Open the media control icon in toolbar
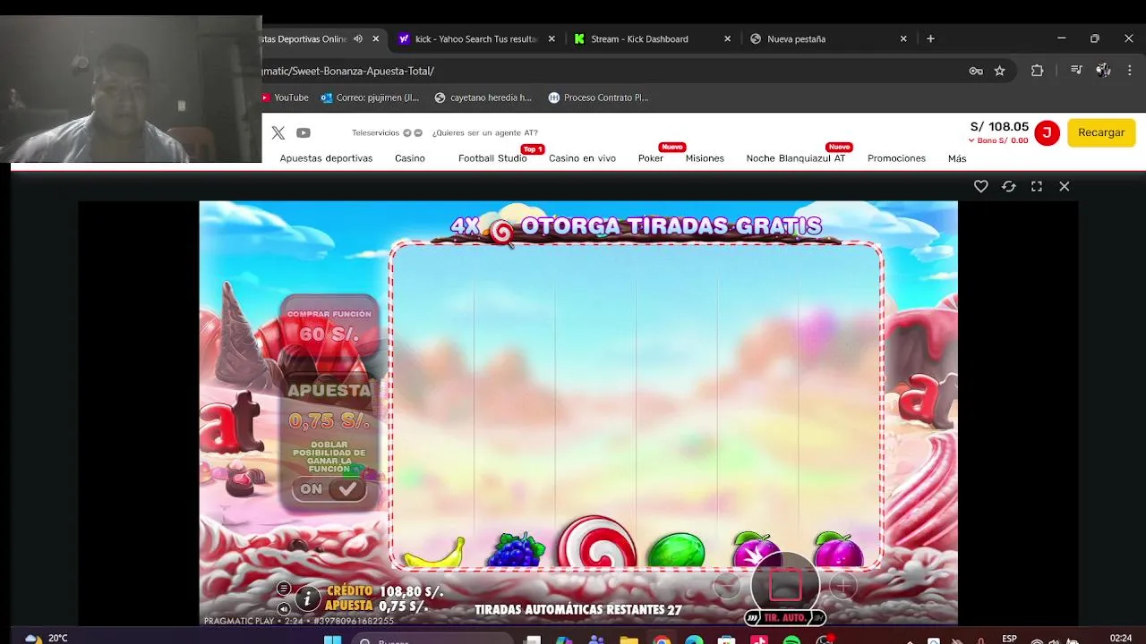The height and width of the screenshot is (644, 1146). (1076, 70)
